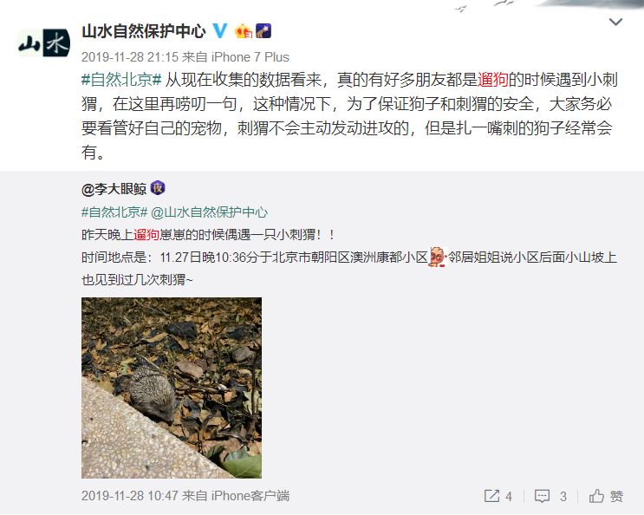
Task: Open the #自然北京# hashtag in reposted post
Action: click(x=114, y=212)
